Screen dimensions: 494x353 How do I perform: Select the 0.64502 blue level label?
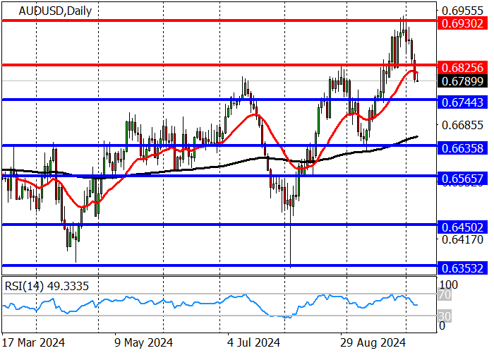(462, 227)
